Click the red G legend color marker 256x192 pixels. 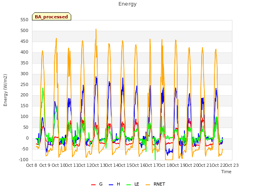(x=93, y=185)
